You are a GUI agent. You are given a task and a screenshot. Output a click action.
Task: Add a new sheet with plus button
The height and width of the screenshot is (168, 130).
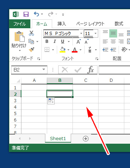pos(86,139)
